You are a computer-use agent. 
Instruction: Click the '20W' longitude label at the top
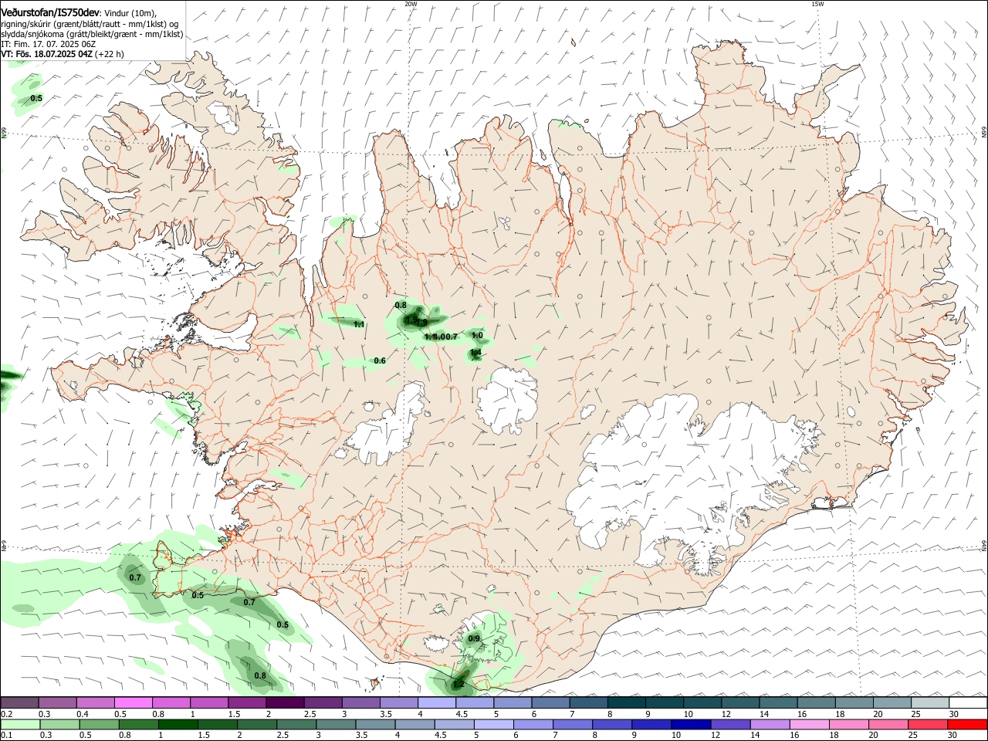click(x=411, y=4)
